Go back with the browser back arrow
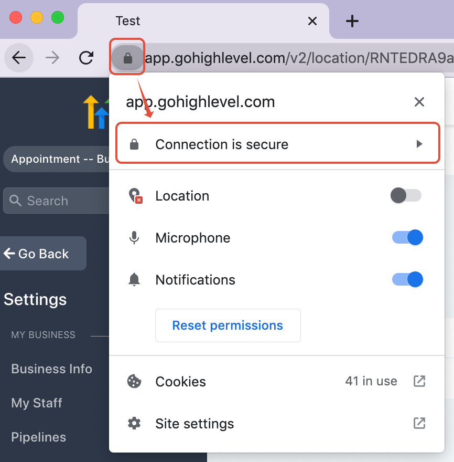 pyautogui.click(x=19, y=57)
